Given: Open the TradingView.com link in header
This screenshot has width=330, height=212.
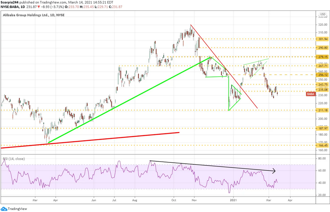Looking at the screenshot, I should click(52, 2).
